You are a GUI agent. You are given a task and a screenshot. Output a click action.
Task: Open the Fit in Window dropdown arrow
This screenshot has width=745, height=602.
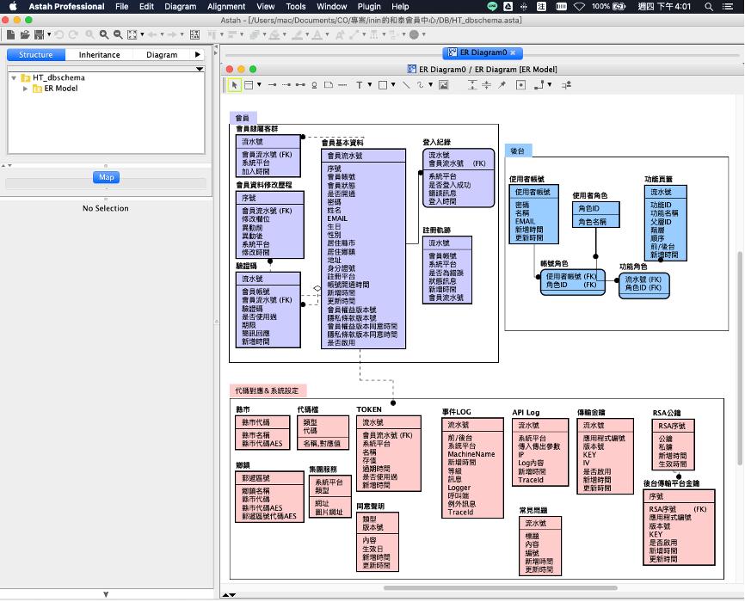pyautogui.click(x=142, y=34)
